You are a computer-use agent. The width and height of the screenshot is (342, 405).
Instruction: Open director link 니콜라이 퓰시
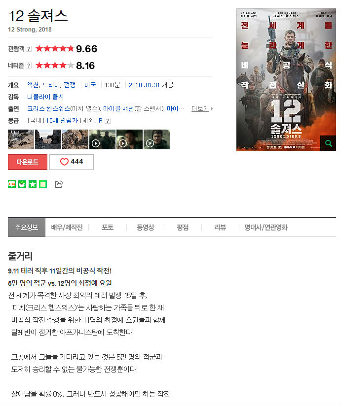[x=45, y=97]
